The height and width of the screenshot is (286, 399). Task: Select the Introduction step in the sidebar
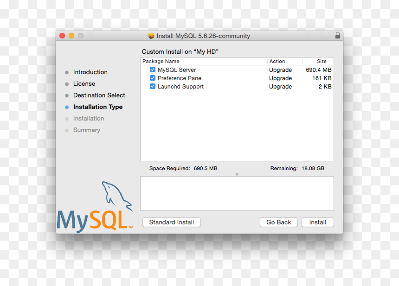[90, 72]
